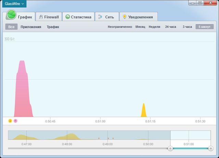Select the Все view filter
Screen dimensions: 219x158
(x=11, y=27)
